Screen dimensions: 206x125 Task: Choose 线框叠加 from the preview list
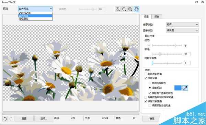[x=35, y=19]
